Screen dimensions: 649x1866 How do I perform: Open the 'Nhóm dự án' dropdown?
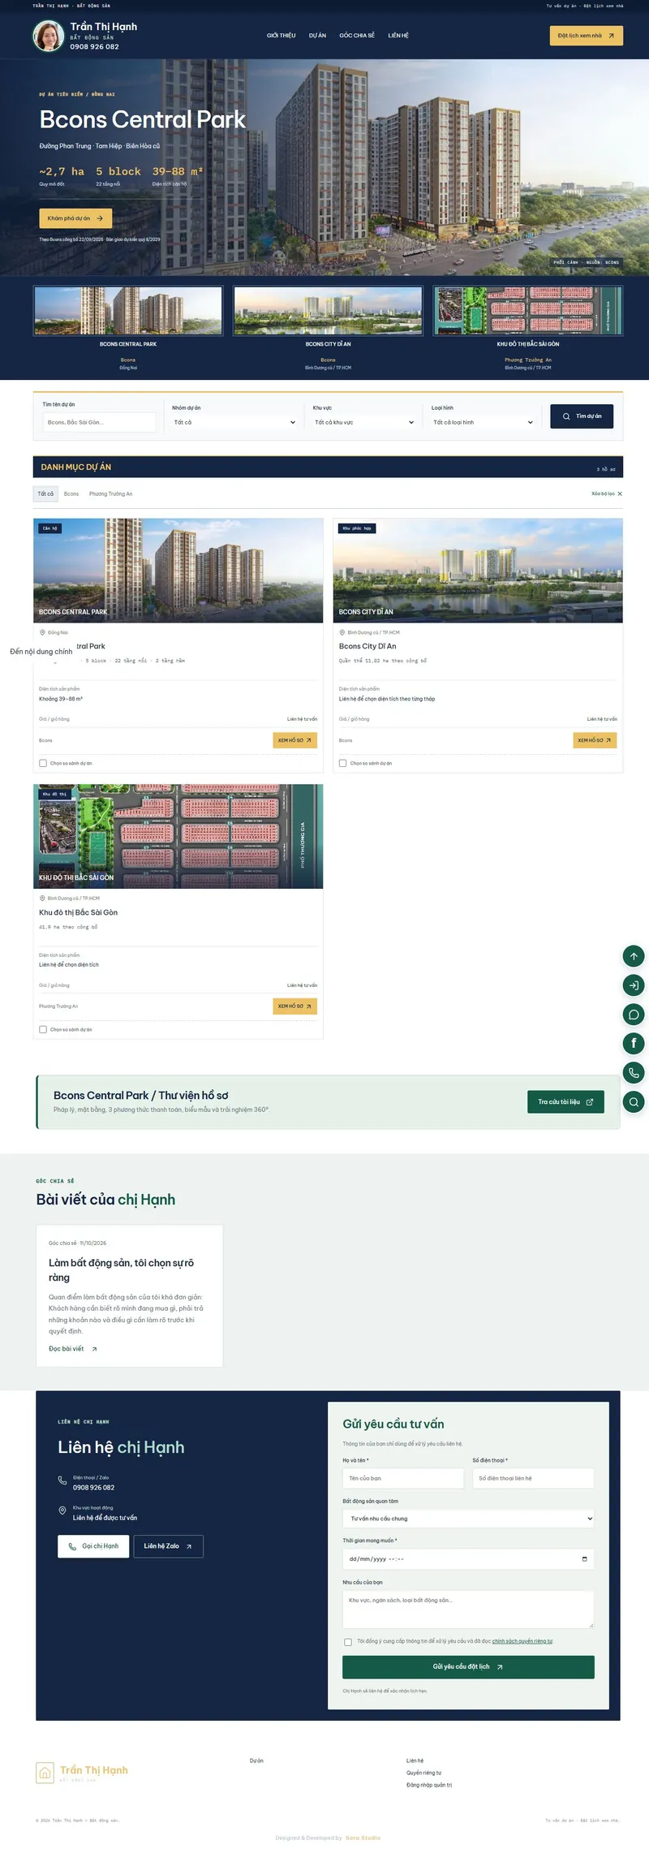(x=234, y=422)
